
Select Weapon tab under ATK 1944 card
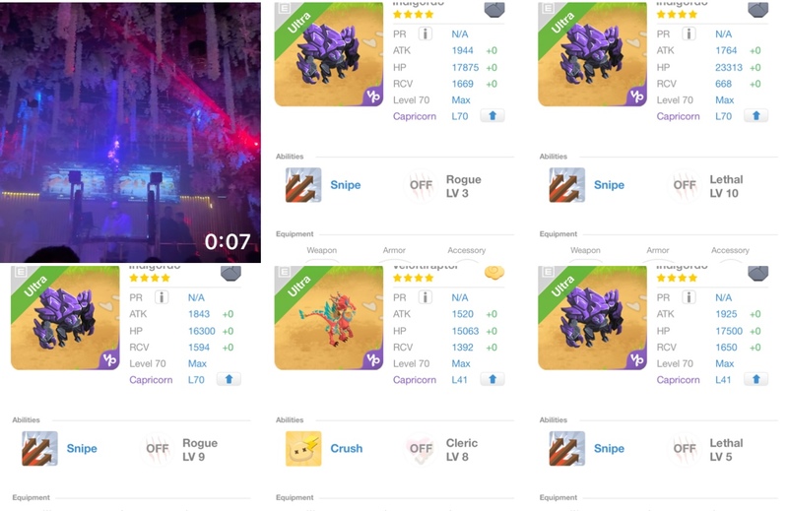(322, 250)
